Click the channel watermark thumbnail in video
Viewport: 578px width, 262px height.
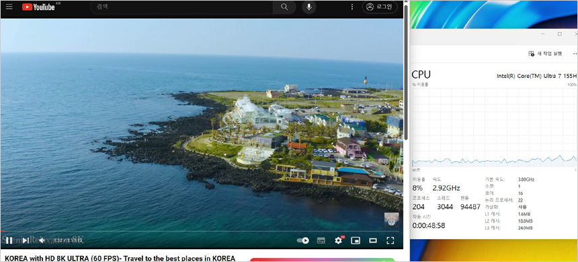pyautogui.click(x=391, y=220)
